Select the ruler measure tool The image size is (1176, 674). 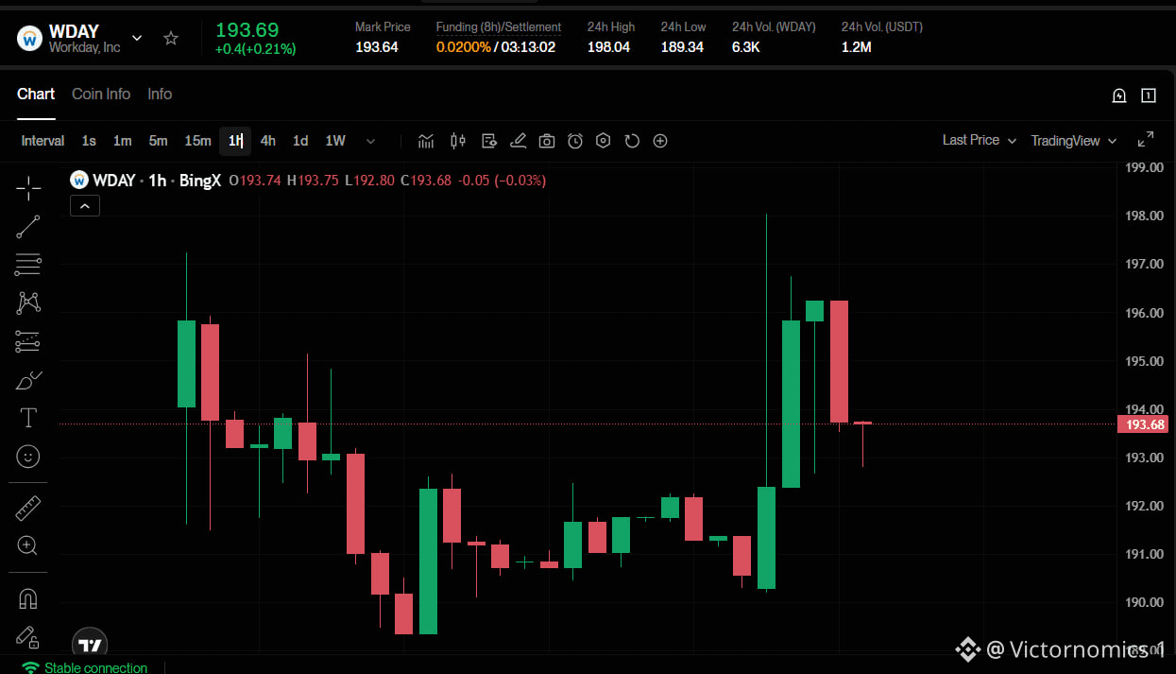(x=28, y=508)
